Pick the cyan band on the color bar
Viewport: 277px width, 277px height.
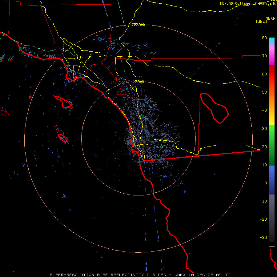click(x=272, y=41)
